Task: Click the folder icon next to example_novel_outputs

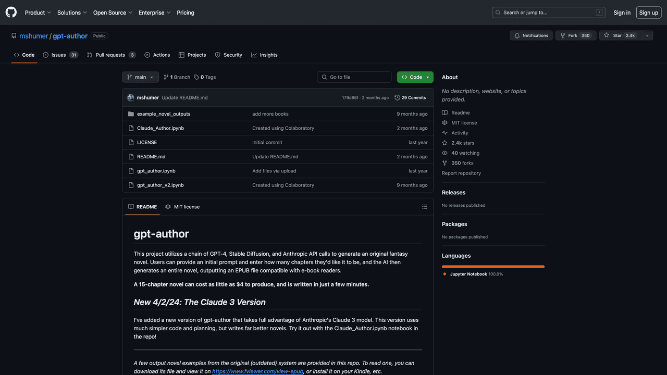Action: click(131, 114)
